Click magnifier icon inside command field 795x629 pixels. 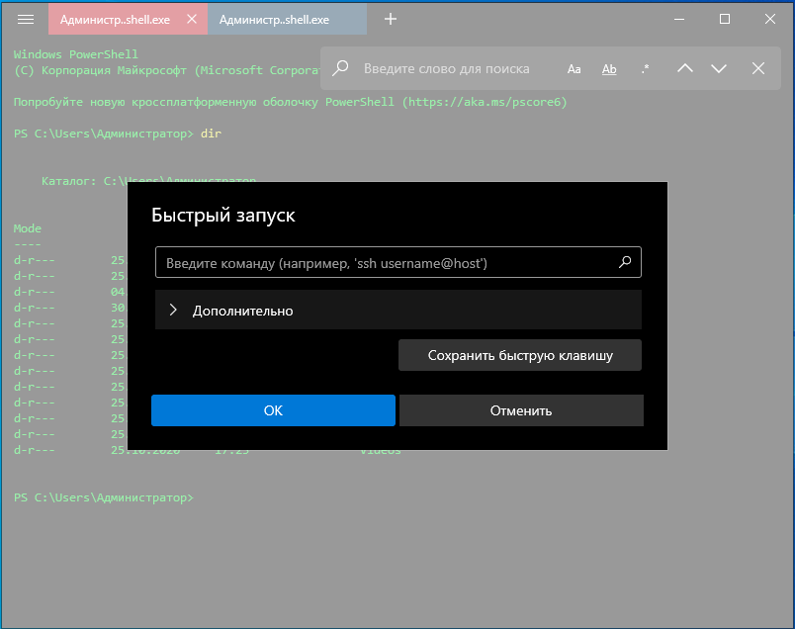coord(624,263)
